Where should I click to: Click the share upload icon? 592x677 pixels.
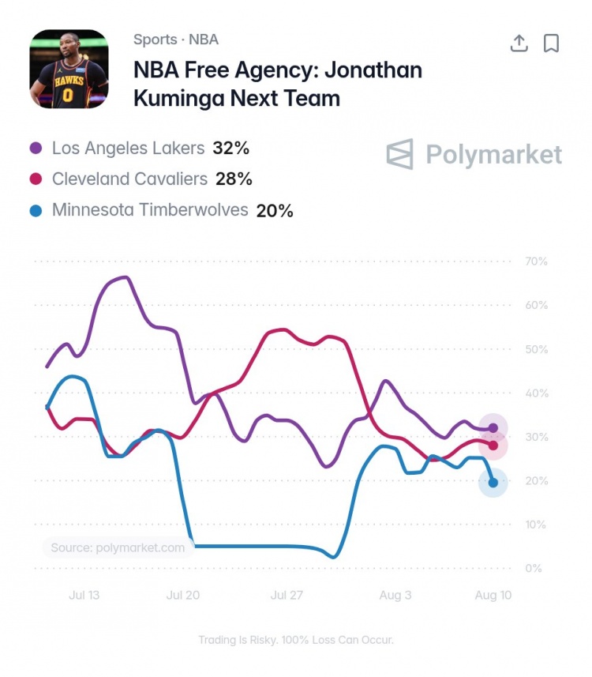[519, 43]
